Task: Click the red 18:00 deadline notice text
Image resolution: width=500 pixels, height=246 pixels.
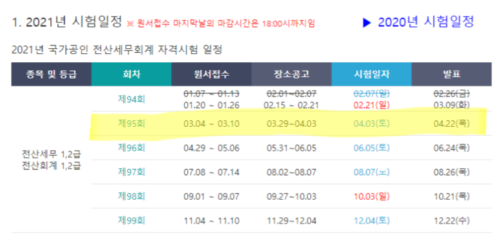Action: 221,24
